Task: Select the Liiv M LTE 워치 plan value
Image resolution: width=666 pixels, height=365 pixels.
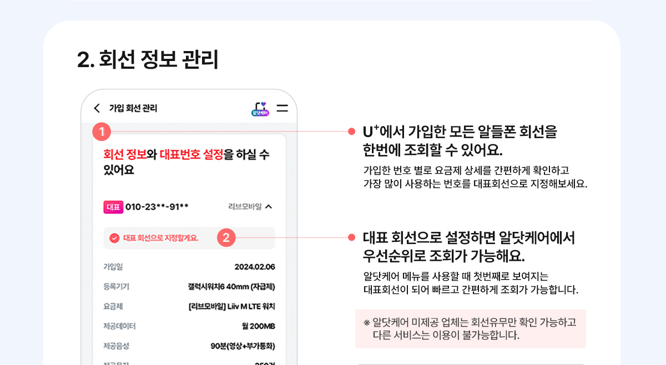Action: [232, 307]
